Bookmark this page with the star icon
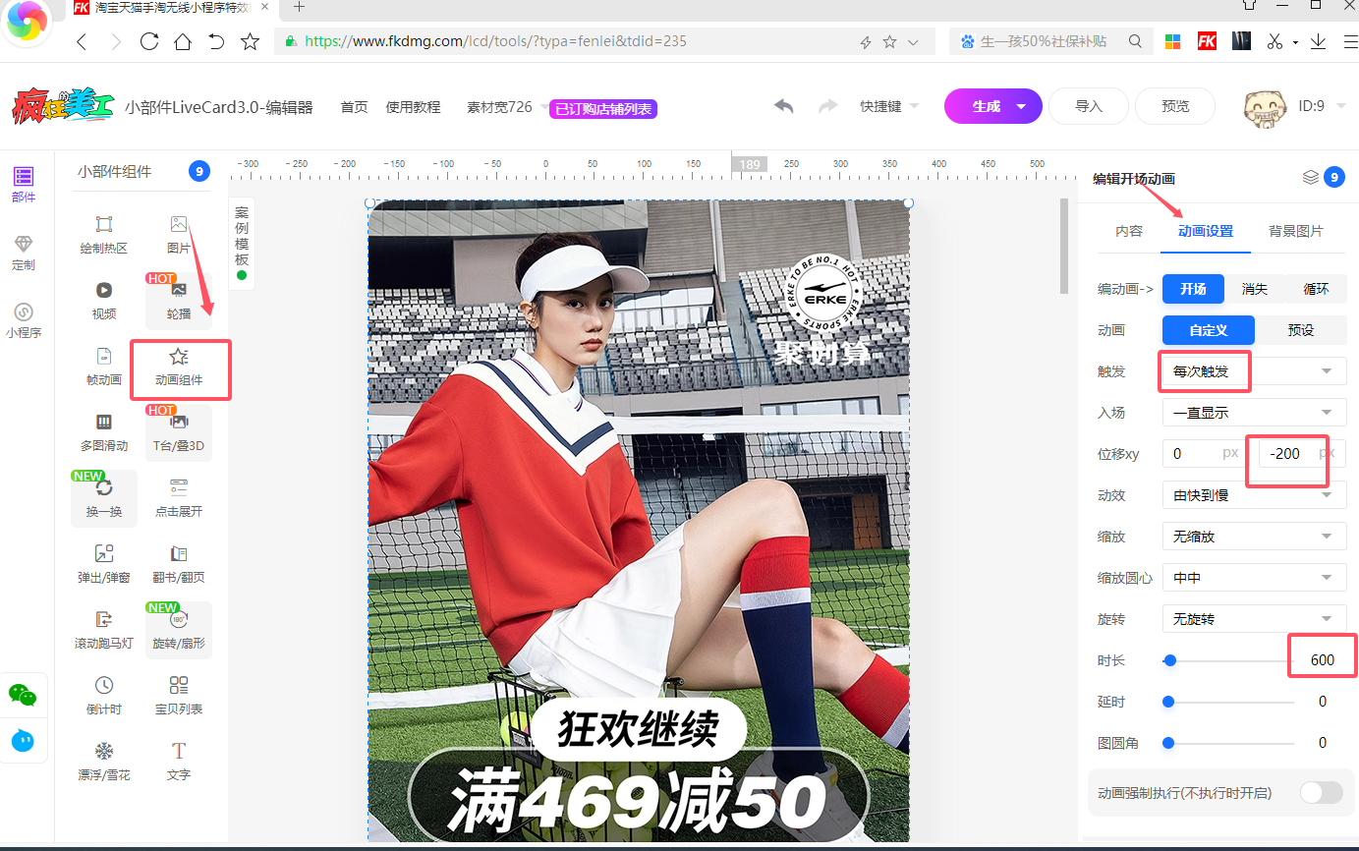Screen dimensions: 1359x851 click(x=250, y=41)
